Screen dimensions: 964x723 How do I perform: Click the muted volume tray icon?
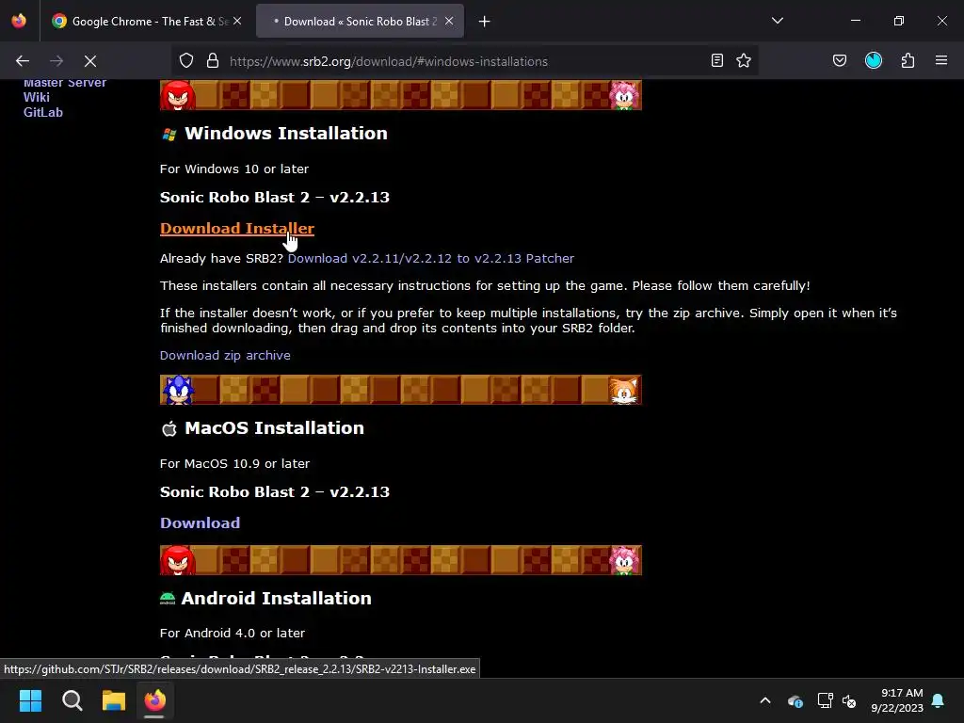[850, 700]
